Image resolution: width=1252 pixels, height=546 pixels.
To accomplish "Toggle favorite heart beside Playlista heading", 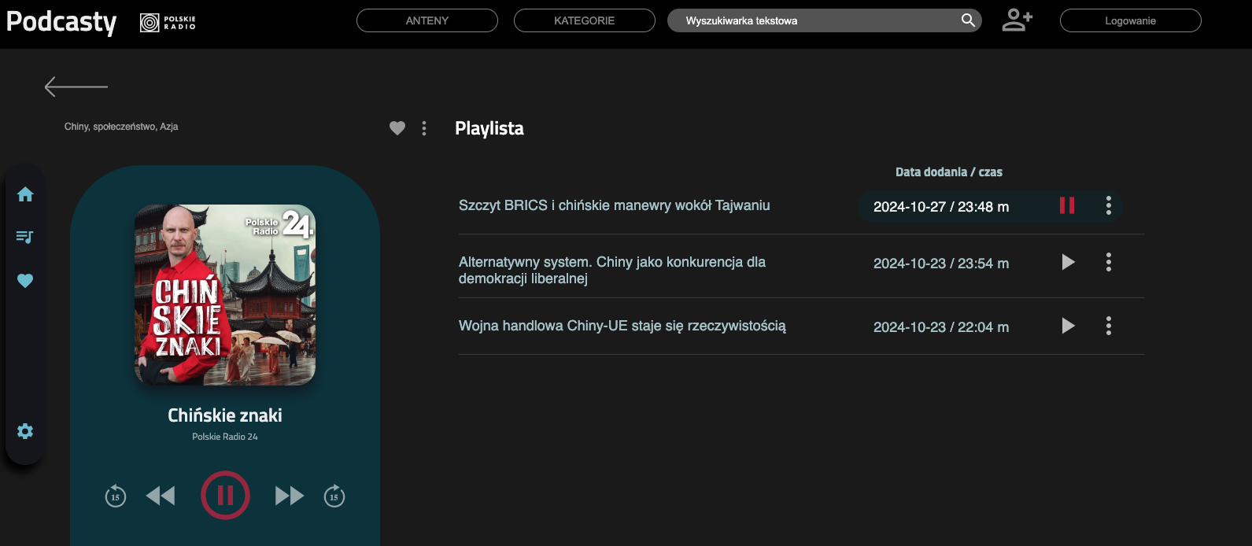I will pyautogui.click(x=397, y=128).
